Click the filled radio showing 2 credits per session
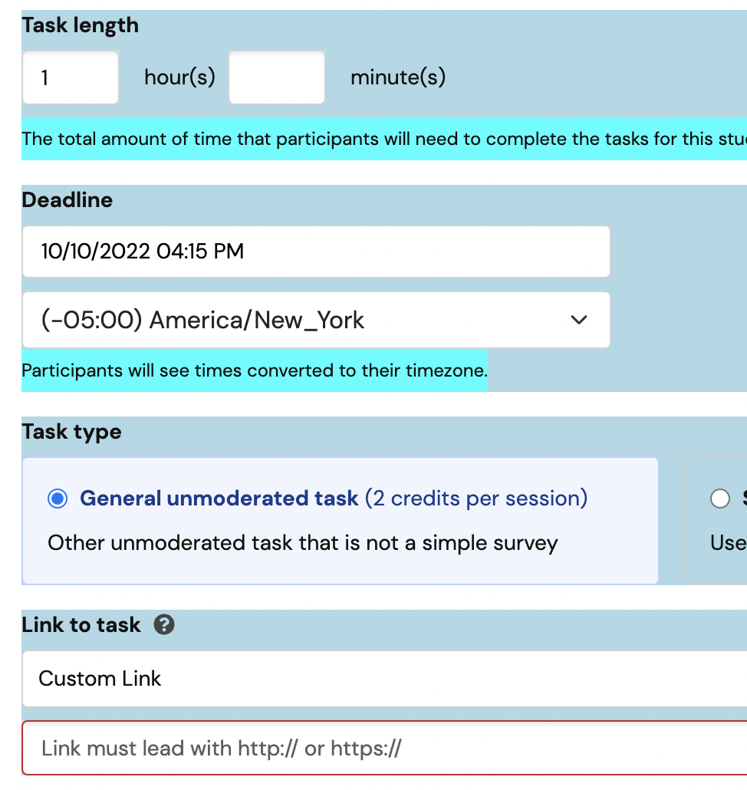Screen dimensions: 747x790 click(58, 499)
